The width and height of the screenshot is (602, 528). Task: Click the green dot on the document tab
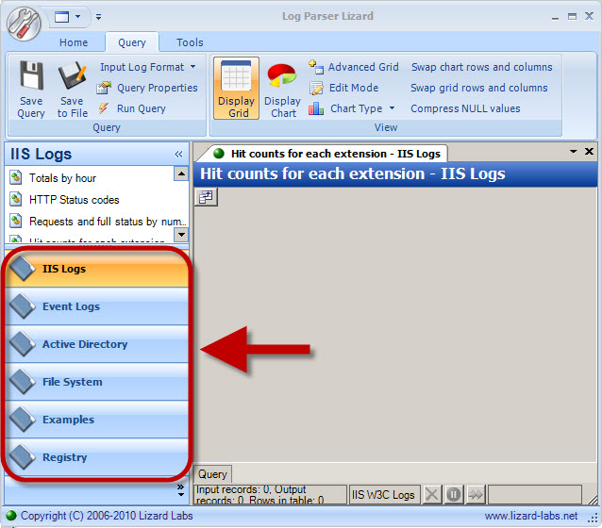click(x=219, y=154)
